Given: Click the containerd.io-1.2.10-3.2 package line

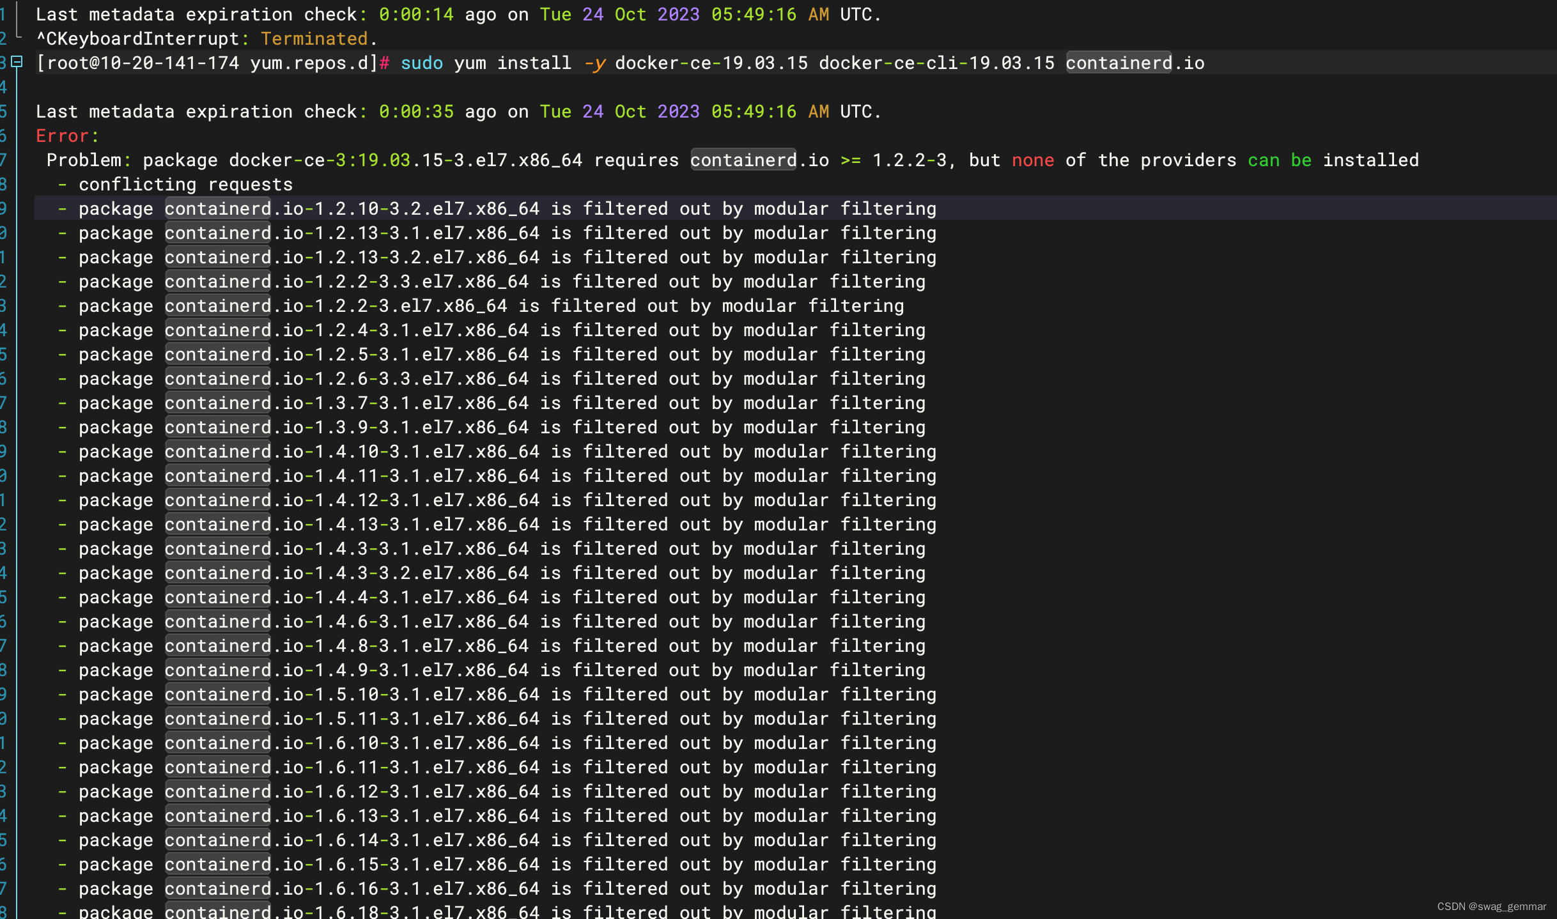Looking at the screenshot, I should pyautogui.click(x=353, y=208).
